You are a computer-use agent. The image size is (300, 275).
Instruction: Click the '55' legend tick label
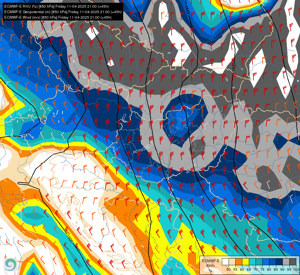pos(235,269)
